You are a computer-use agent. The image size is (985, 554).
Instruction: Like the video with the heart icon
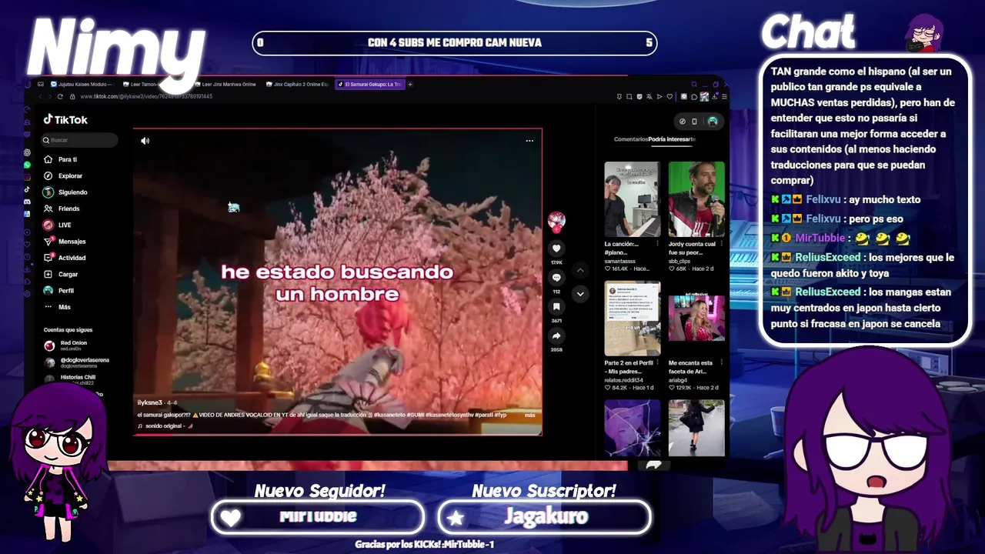(556, 249)
